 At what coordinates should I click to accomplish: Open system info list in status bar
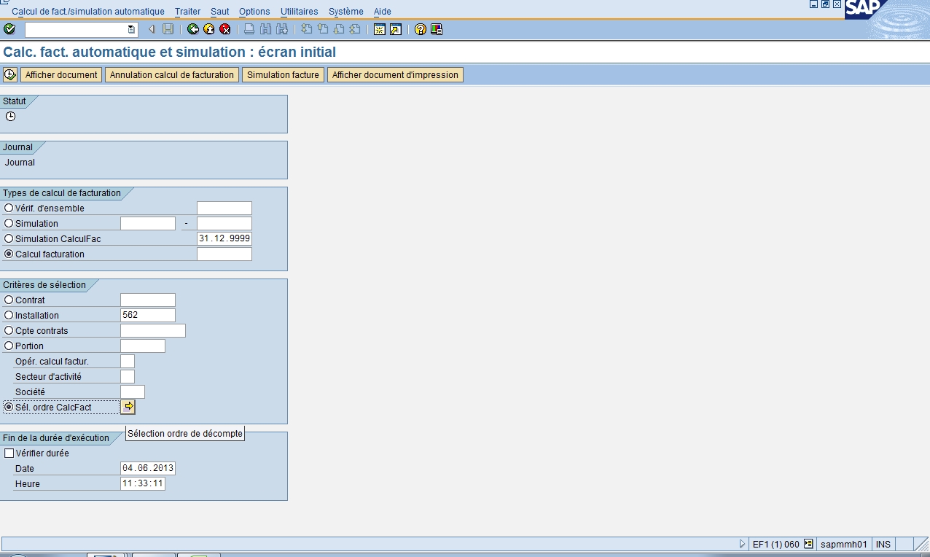(x=808, y=544)
